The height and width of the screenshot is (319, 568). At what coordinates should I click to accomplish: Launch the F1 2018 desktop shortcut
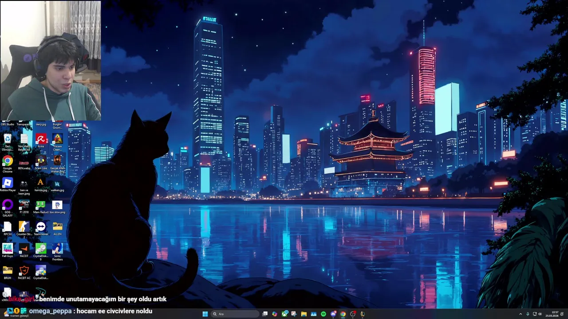24,207
